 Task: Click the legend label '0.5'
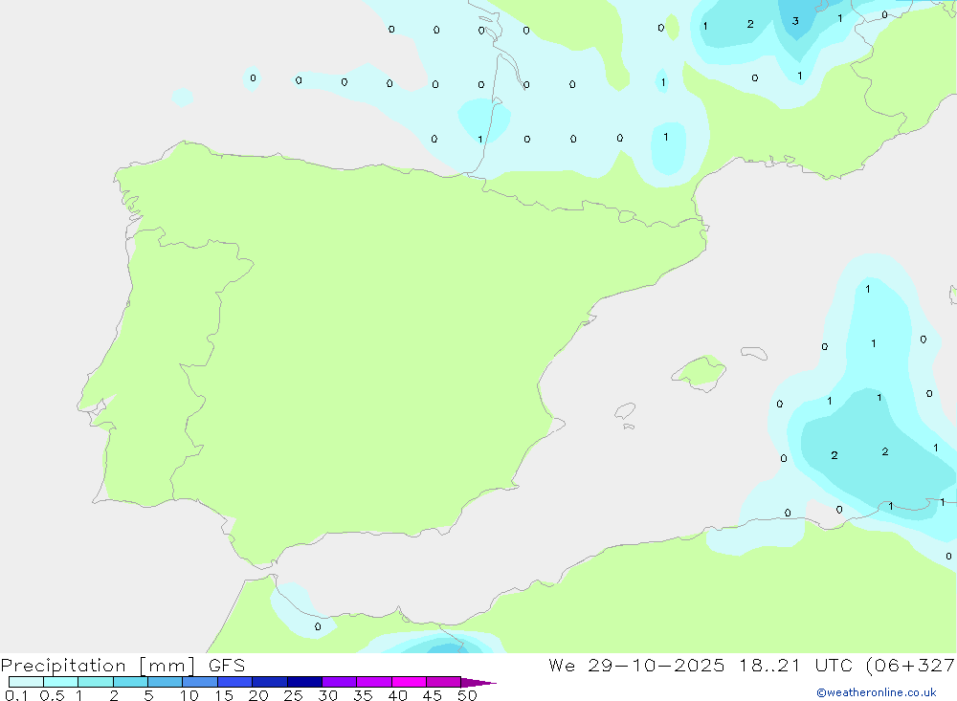[52, 695]
